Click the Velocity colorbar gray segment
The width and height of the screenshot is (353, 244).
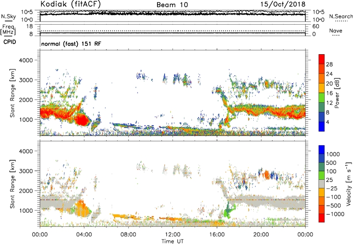(322, 184)
